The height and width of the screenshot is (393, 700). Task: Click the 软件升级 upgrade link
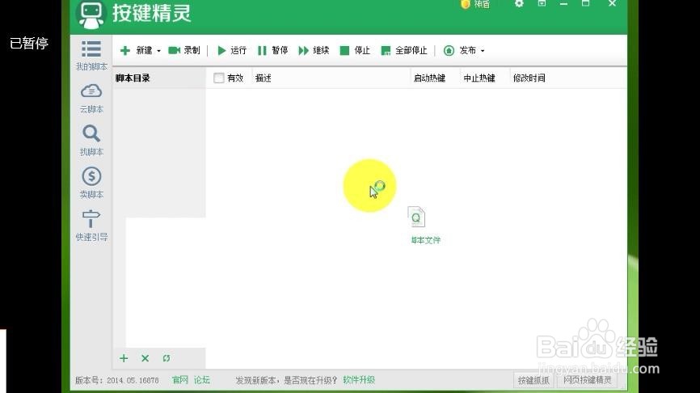click(359, 380)
